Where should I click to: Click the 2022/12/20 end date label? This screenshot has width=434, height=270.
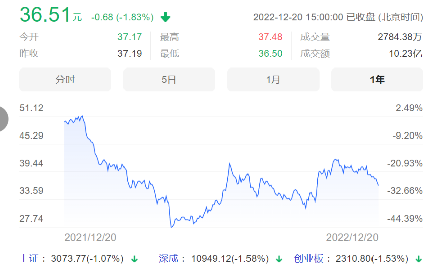[352, 237]
